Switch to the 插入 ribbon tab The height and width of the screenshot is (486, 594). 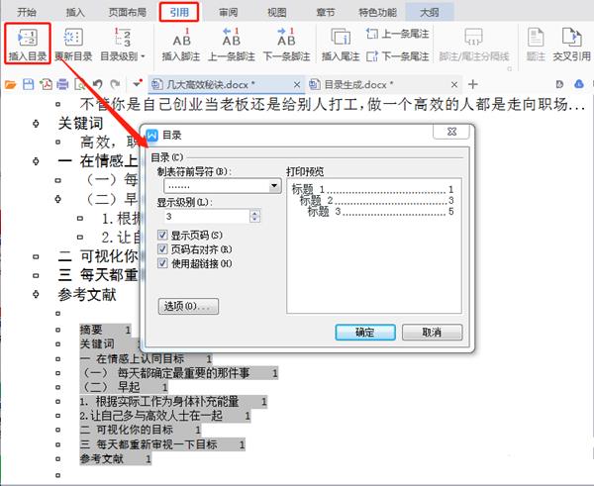75,12
